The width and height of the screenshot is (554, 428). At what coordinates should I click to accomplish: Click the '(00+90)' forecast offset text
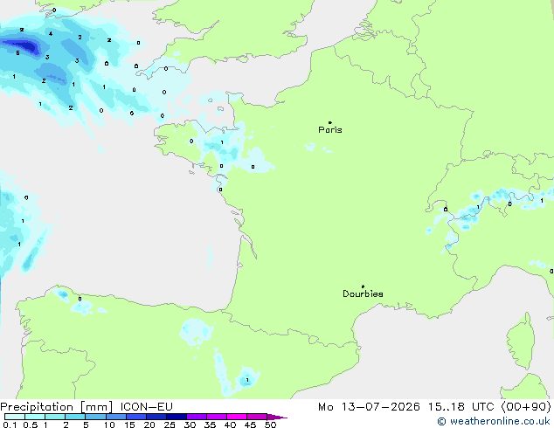pyautogui.click(x=526, y=407)
